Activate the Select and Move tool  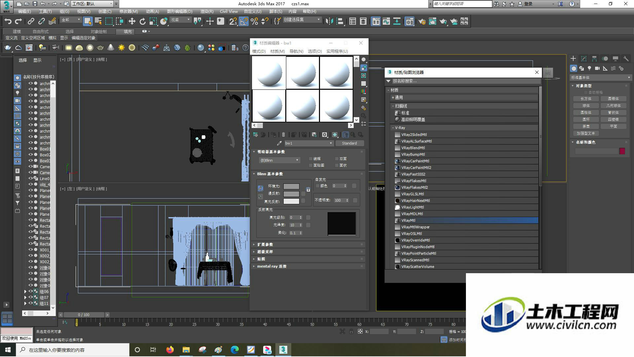132,21
